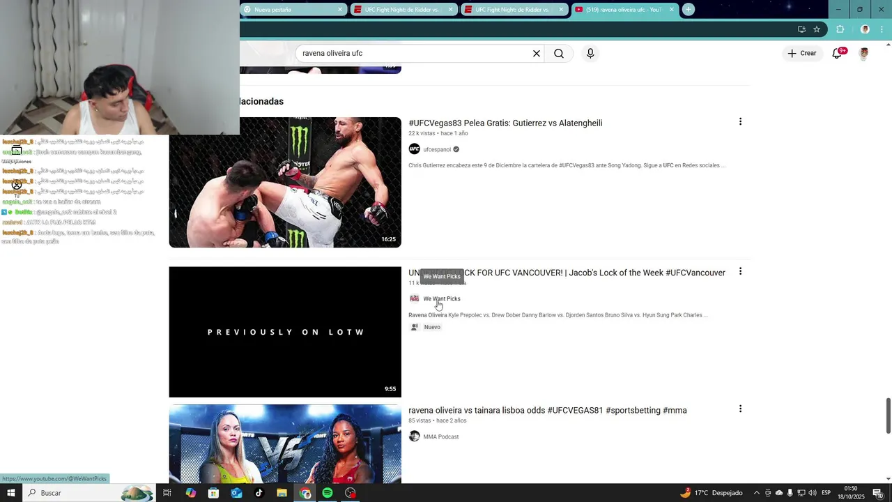Image resolution: width=892 pixels, height=502 pixels.
Task: Open network settings tray icon
Action: pyautogui.click(x=801, y=493)
